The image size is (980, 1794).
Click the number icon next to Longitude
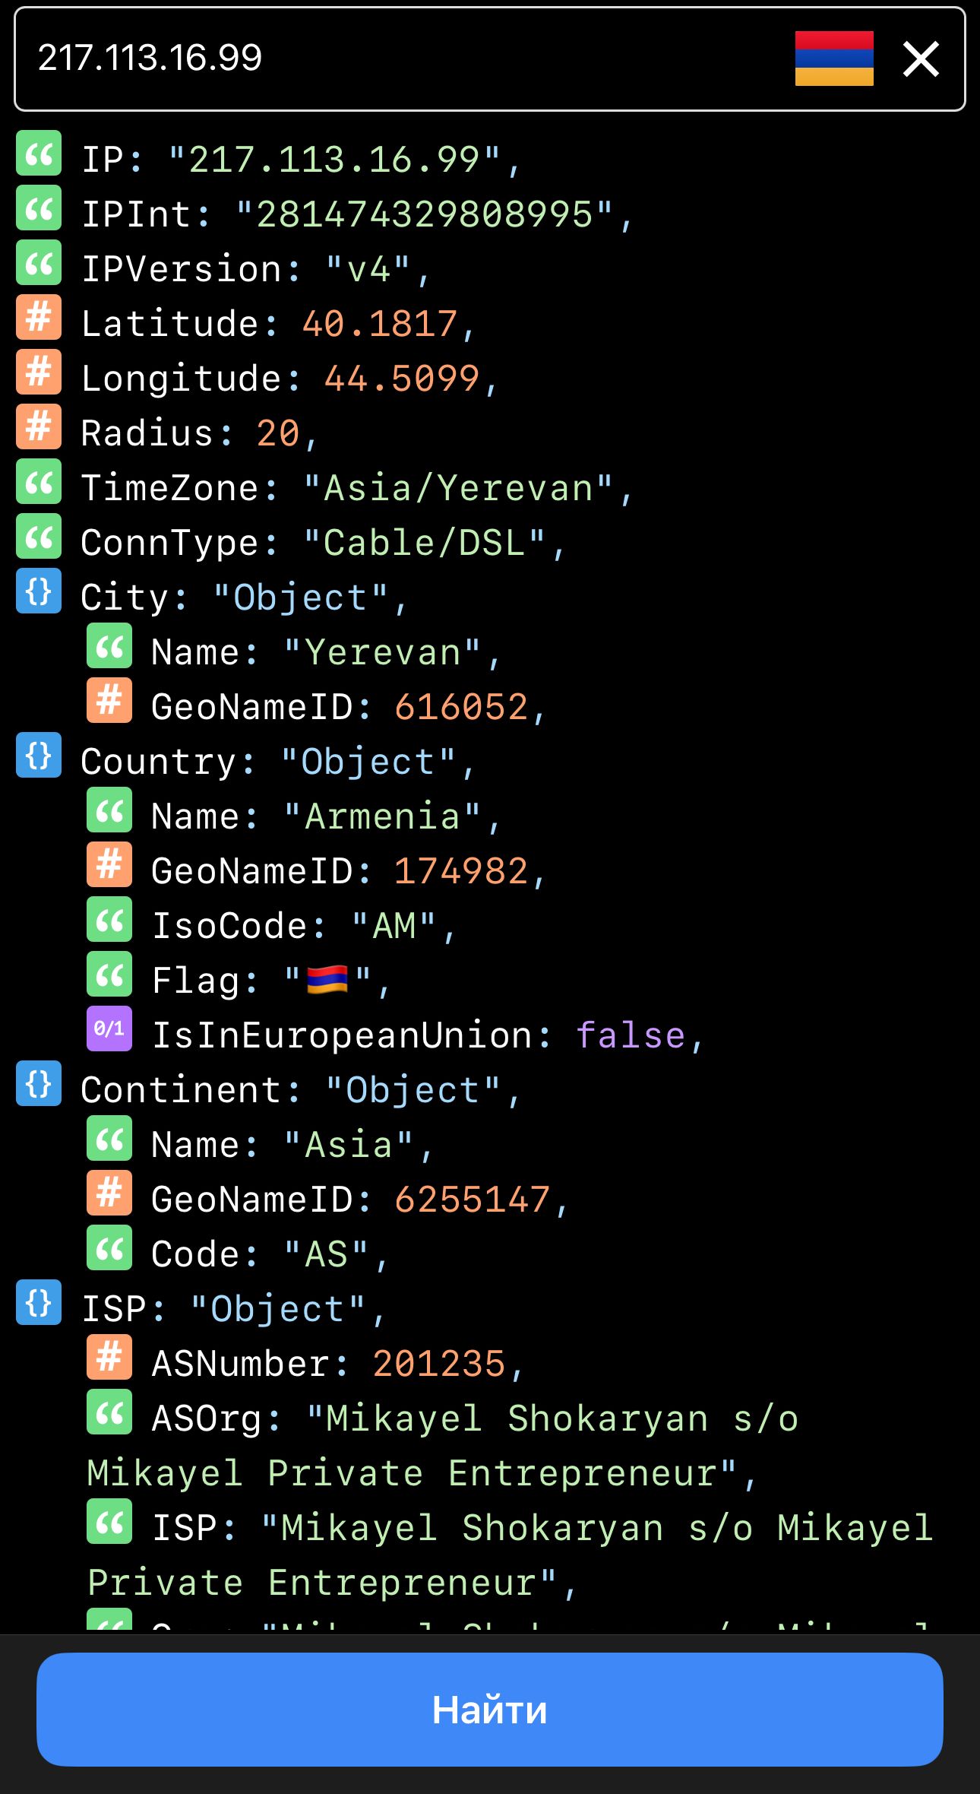pyautogui.click(x=38, y=374)
